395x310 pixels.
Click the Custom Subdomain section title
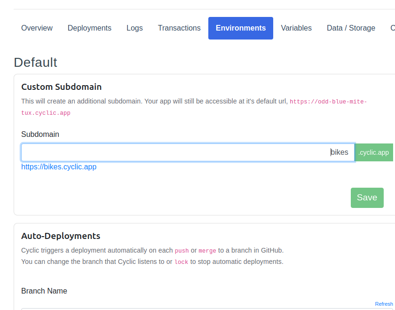coord(61,87)
